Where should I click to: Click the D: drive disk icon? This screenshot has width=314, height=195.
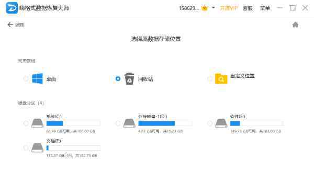[129, 123]
